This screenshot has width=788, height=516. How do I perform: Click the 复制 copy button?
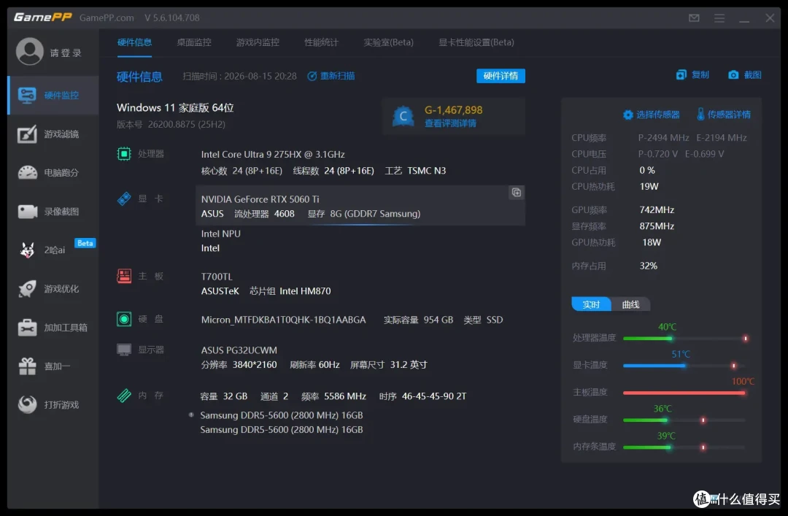(x=692, y=75)
